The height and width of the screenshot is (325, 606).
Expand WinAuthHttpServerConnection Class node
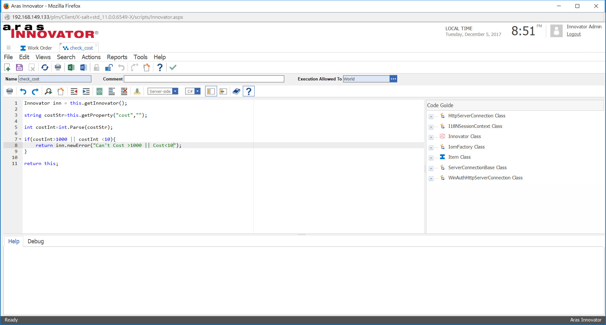431,178
